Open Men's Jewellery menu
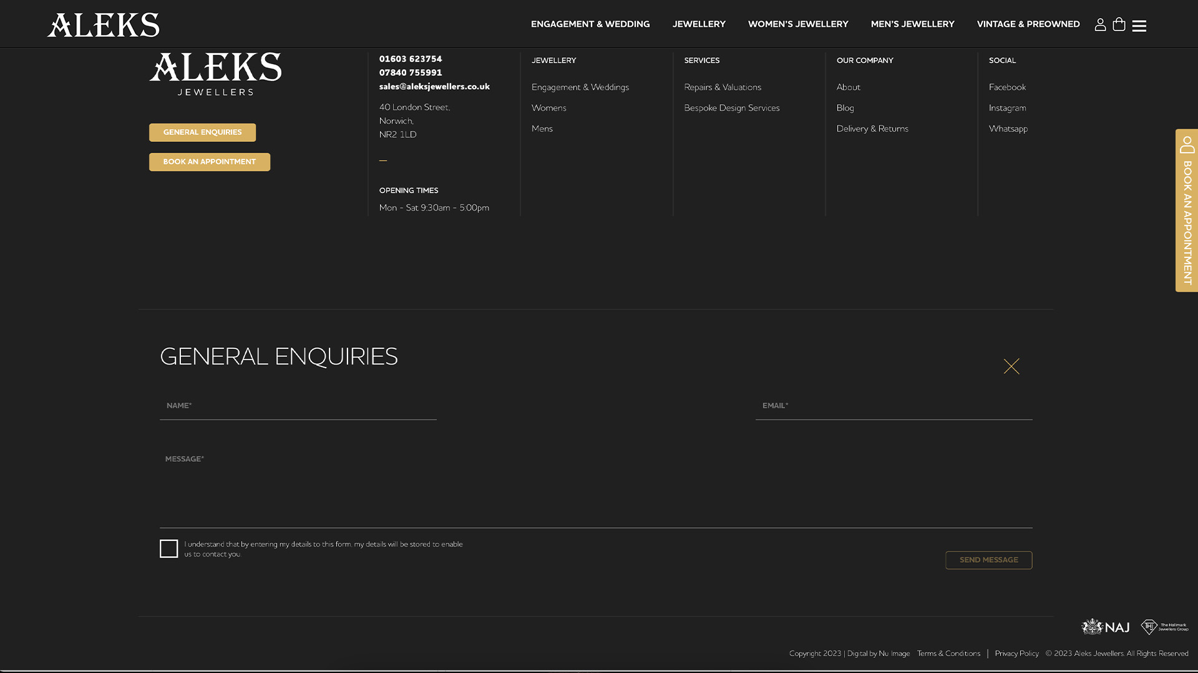Image resolution: width=1198 pixels, height=673 pixels. [x=912, y=24]
